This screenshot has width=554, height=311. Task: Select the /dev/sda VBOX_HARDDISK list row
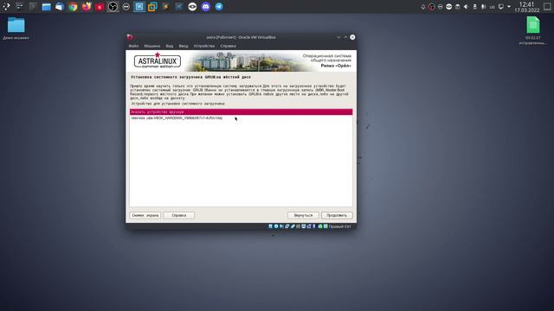(241, 118)
